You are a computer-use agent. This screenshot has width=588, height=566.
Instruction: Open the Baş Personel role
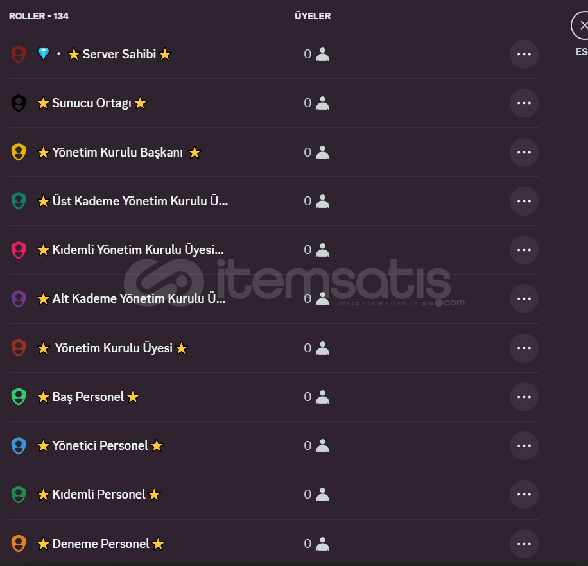point(273,397)
